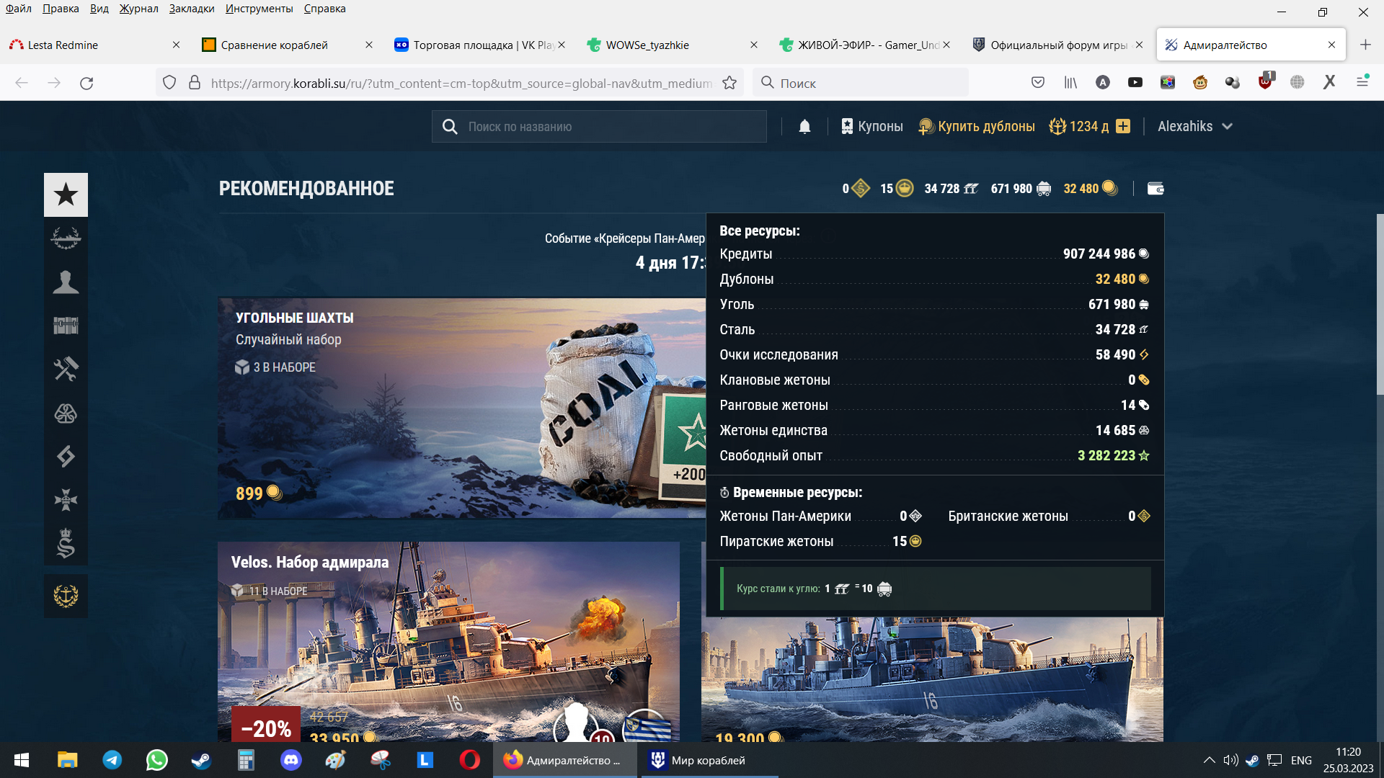Viewport: 1384px width, 778px height.
Task: Bookmark page with the star icon
Action: (x=729, y=83)
